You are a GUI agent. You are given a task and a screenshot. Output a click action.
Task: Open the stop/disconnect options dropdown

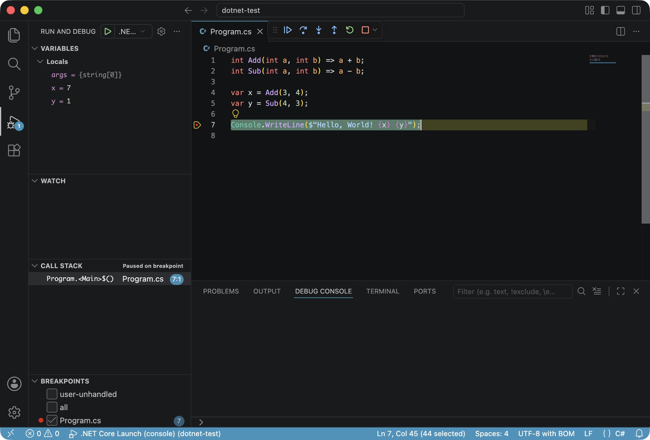tap(375, 30)
